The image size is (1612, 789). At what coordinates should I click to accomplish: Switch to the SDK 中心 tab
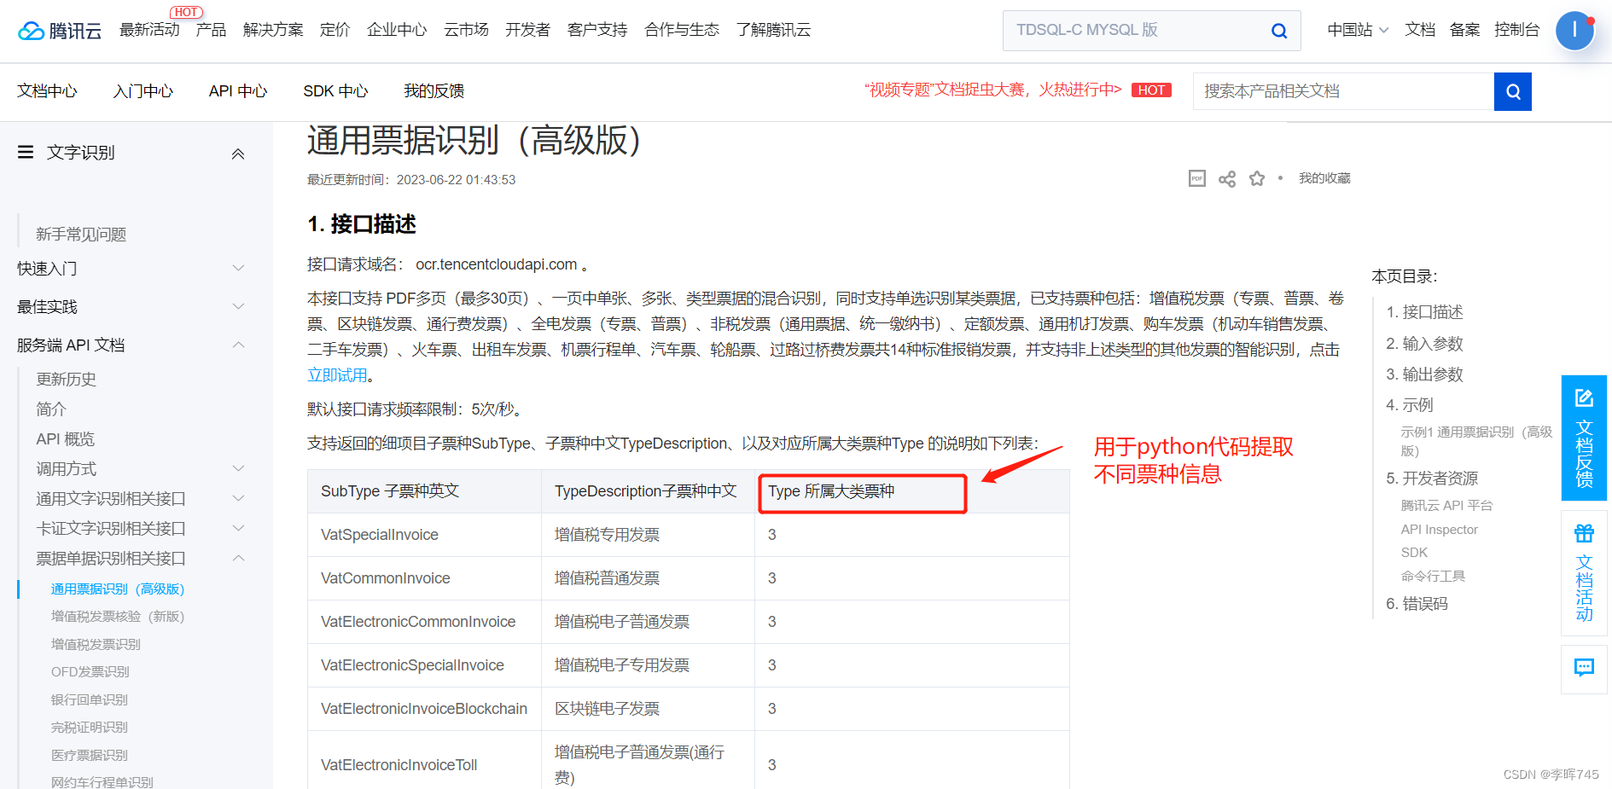pos(335,91)
